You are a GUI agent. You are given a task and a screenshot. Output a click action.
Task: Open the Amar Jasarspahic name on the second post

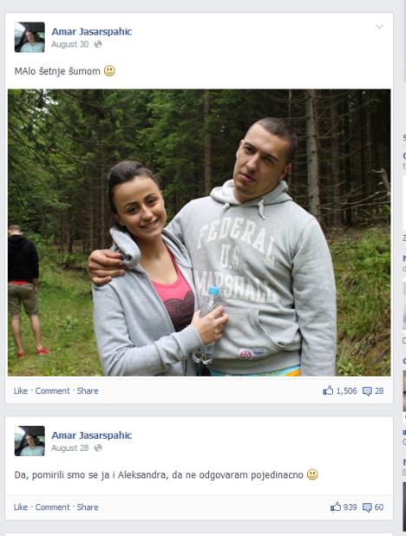pyautogui.click(x=92, y=435)
